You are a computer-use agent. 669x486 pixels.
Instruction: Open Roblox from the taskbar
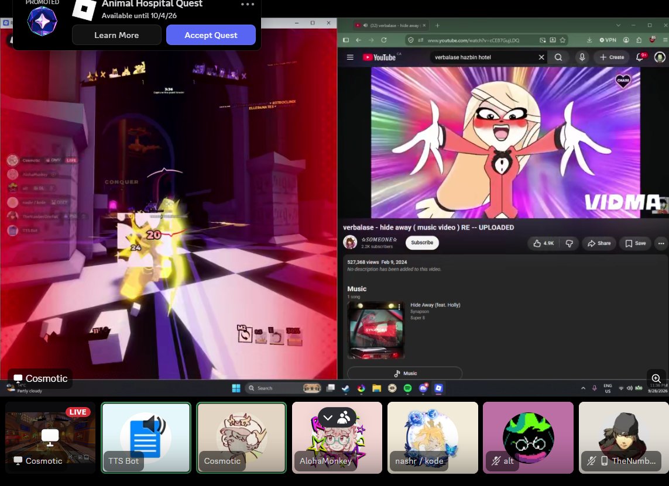(x=438, y=388)
